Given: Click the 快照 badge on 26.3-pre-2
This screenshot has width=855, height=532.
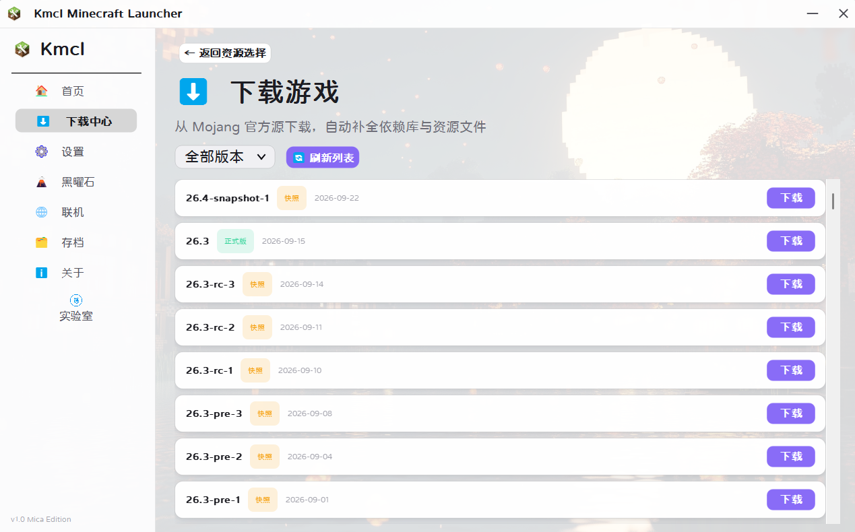Looking at the screenshot, I should coord(265,457).
